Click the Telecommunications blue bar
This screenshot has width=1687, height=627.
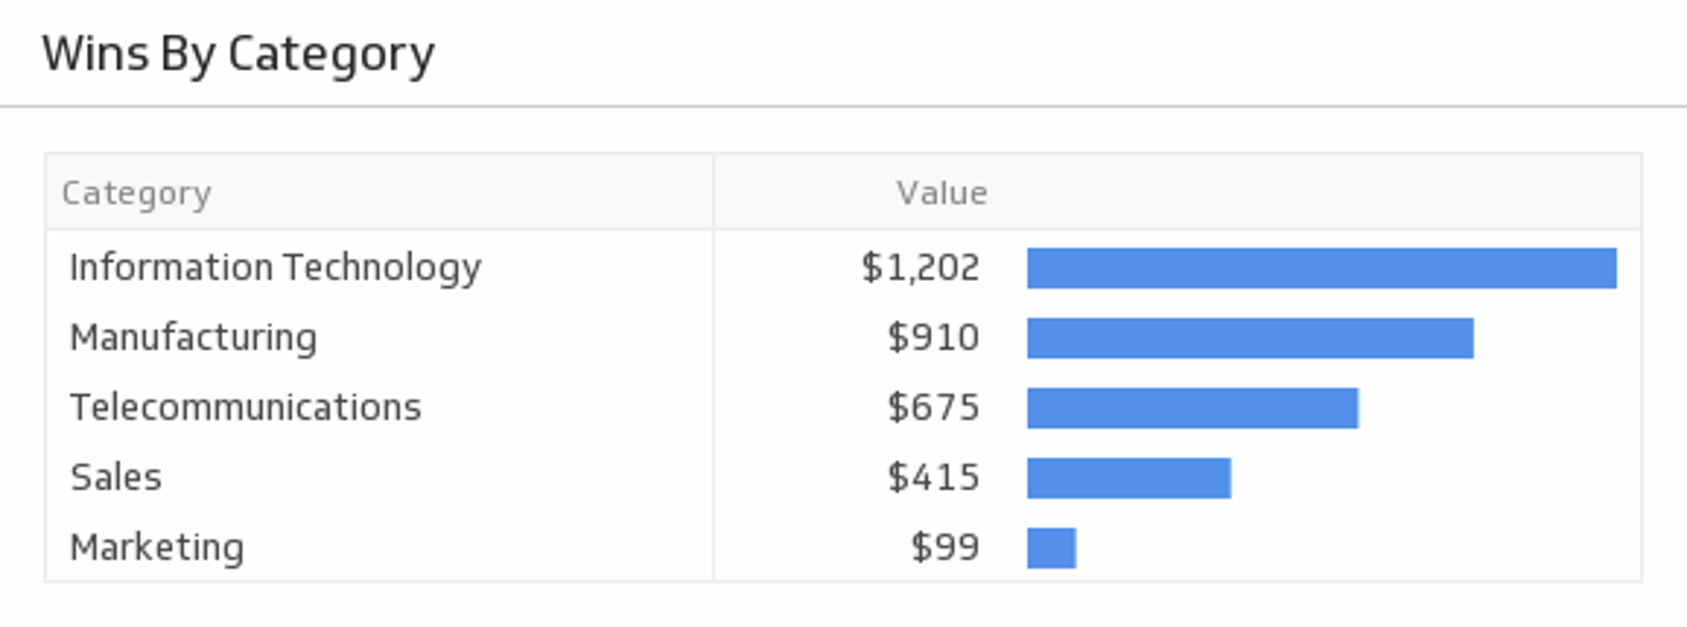[1192, 408]
